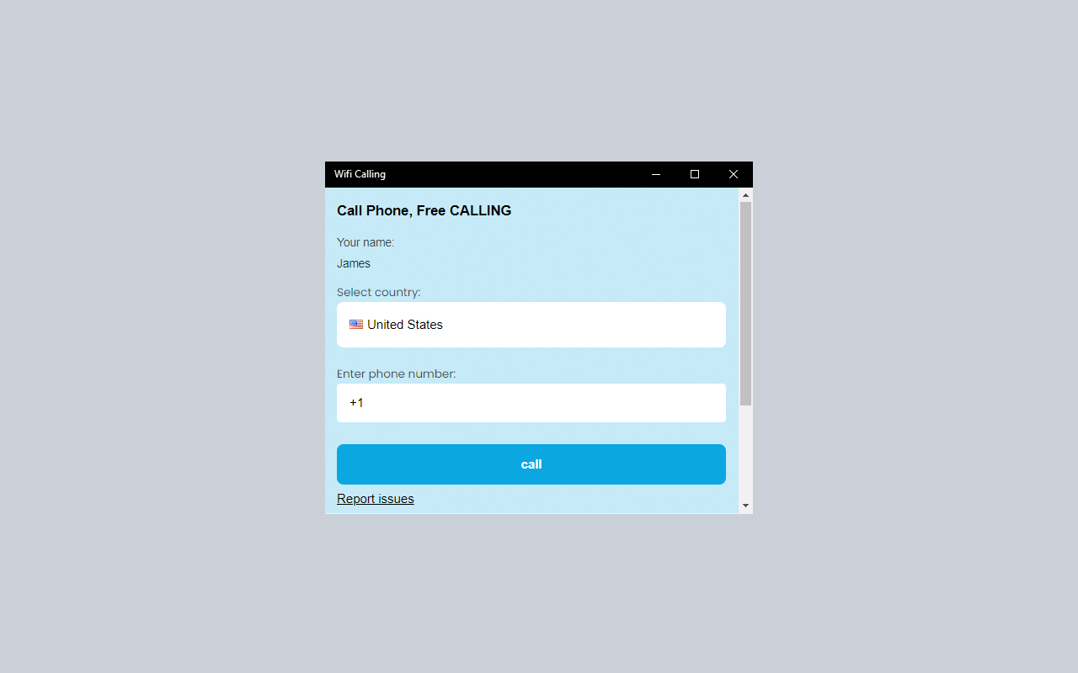
Task: Select the +1 prefix text
Action: click(x=355, y=402)
